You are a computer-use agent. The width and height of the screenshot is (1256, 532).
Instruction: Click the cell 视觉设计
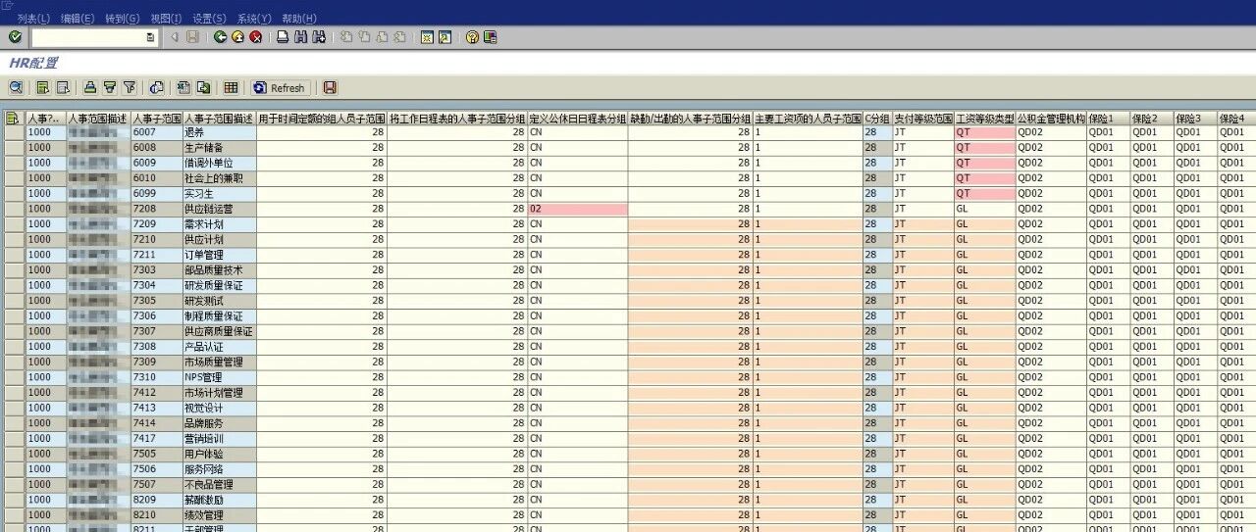219,408
